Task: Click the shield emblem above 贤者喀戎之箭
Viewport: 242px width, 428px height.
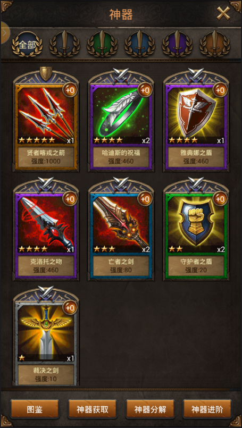Action: (46, 73)
